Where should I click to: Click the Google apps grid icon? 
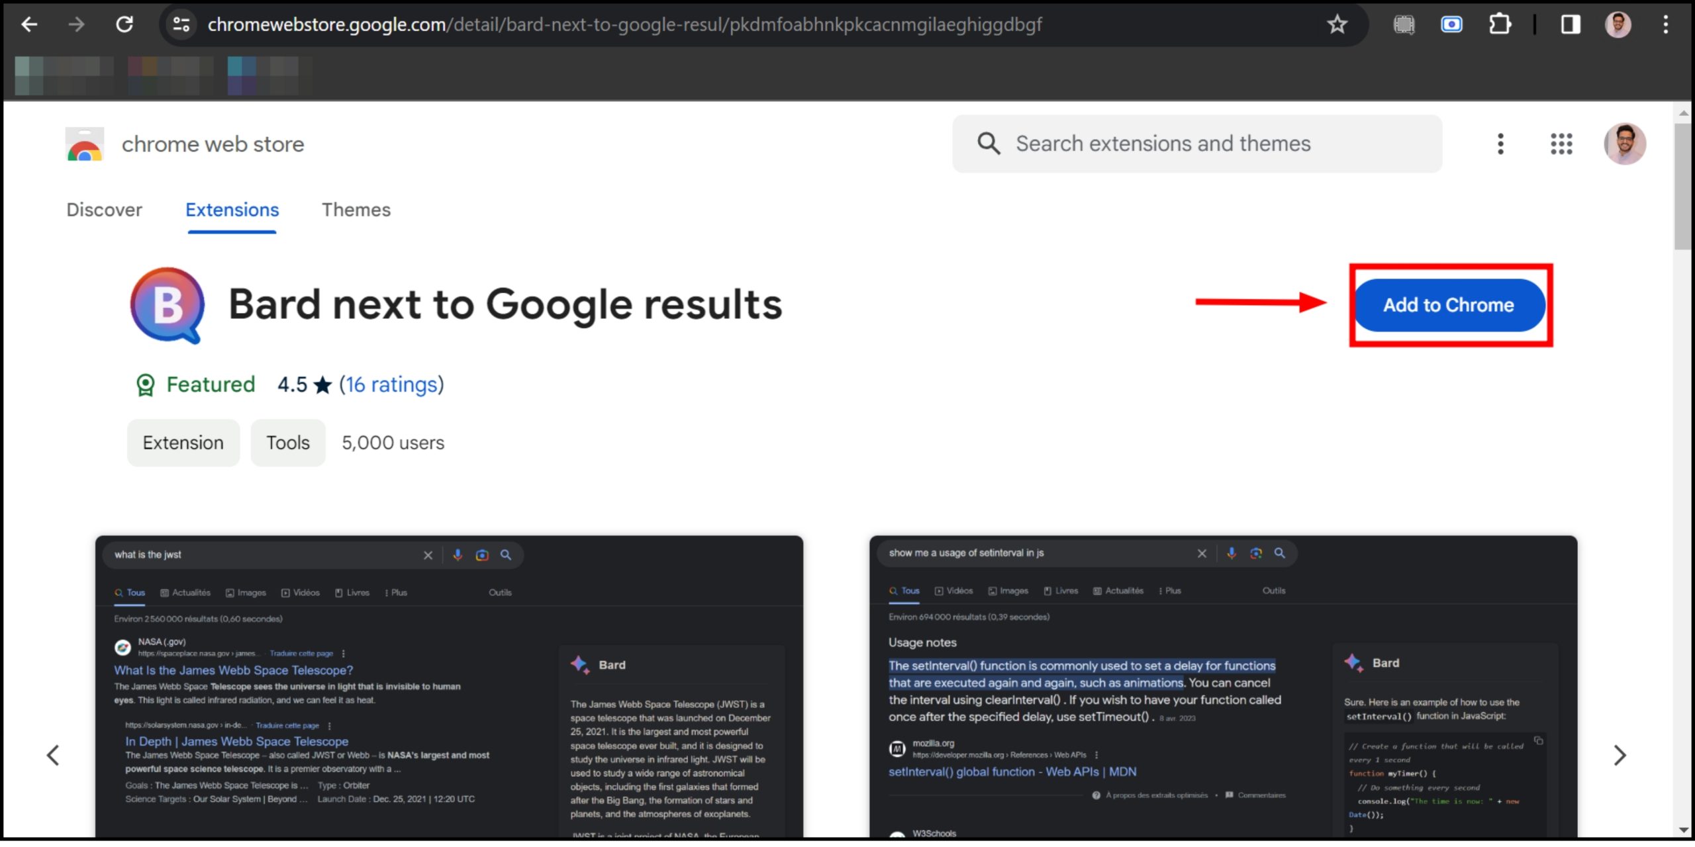click(x=1561, y=144)
